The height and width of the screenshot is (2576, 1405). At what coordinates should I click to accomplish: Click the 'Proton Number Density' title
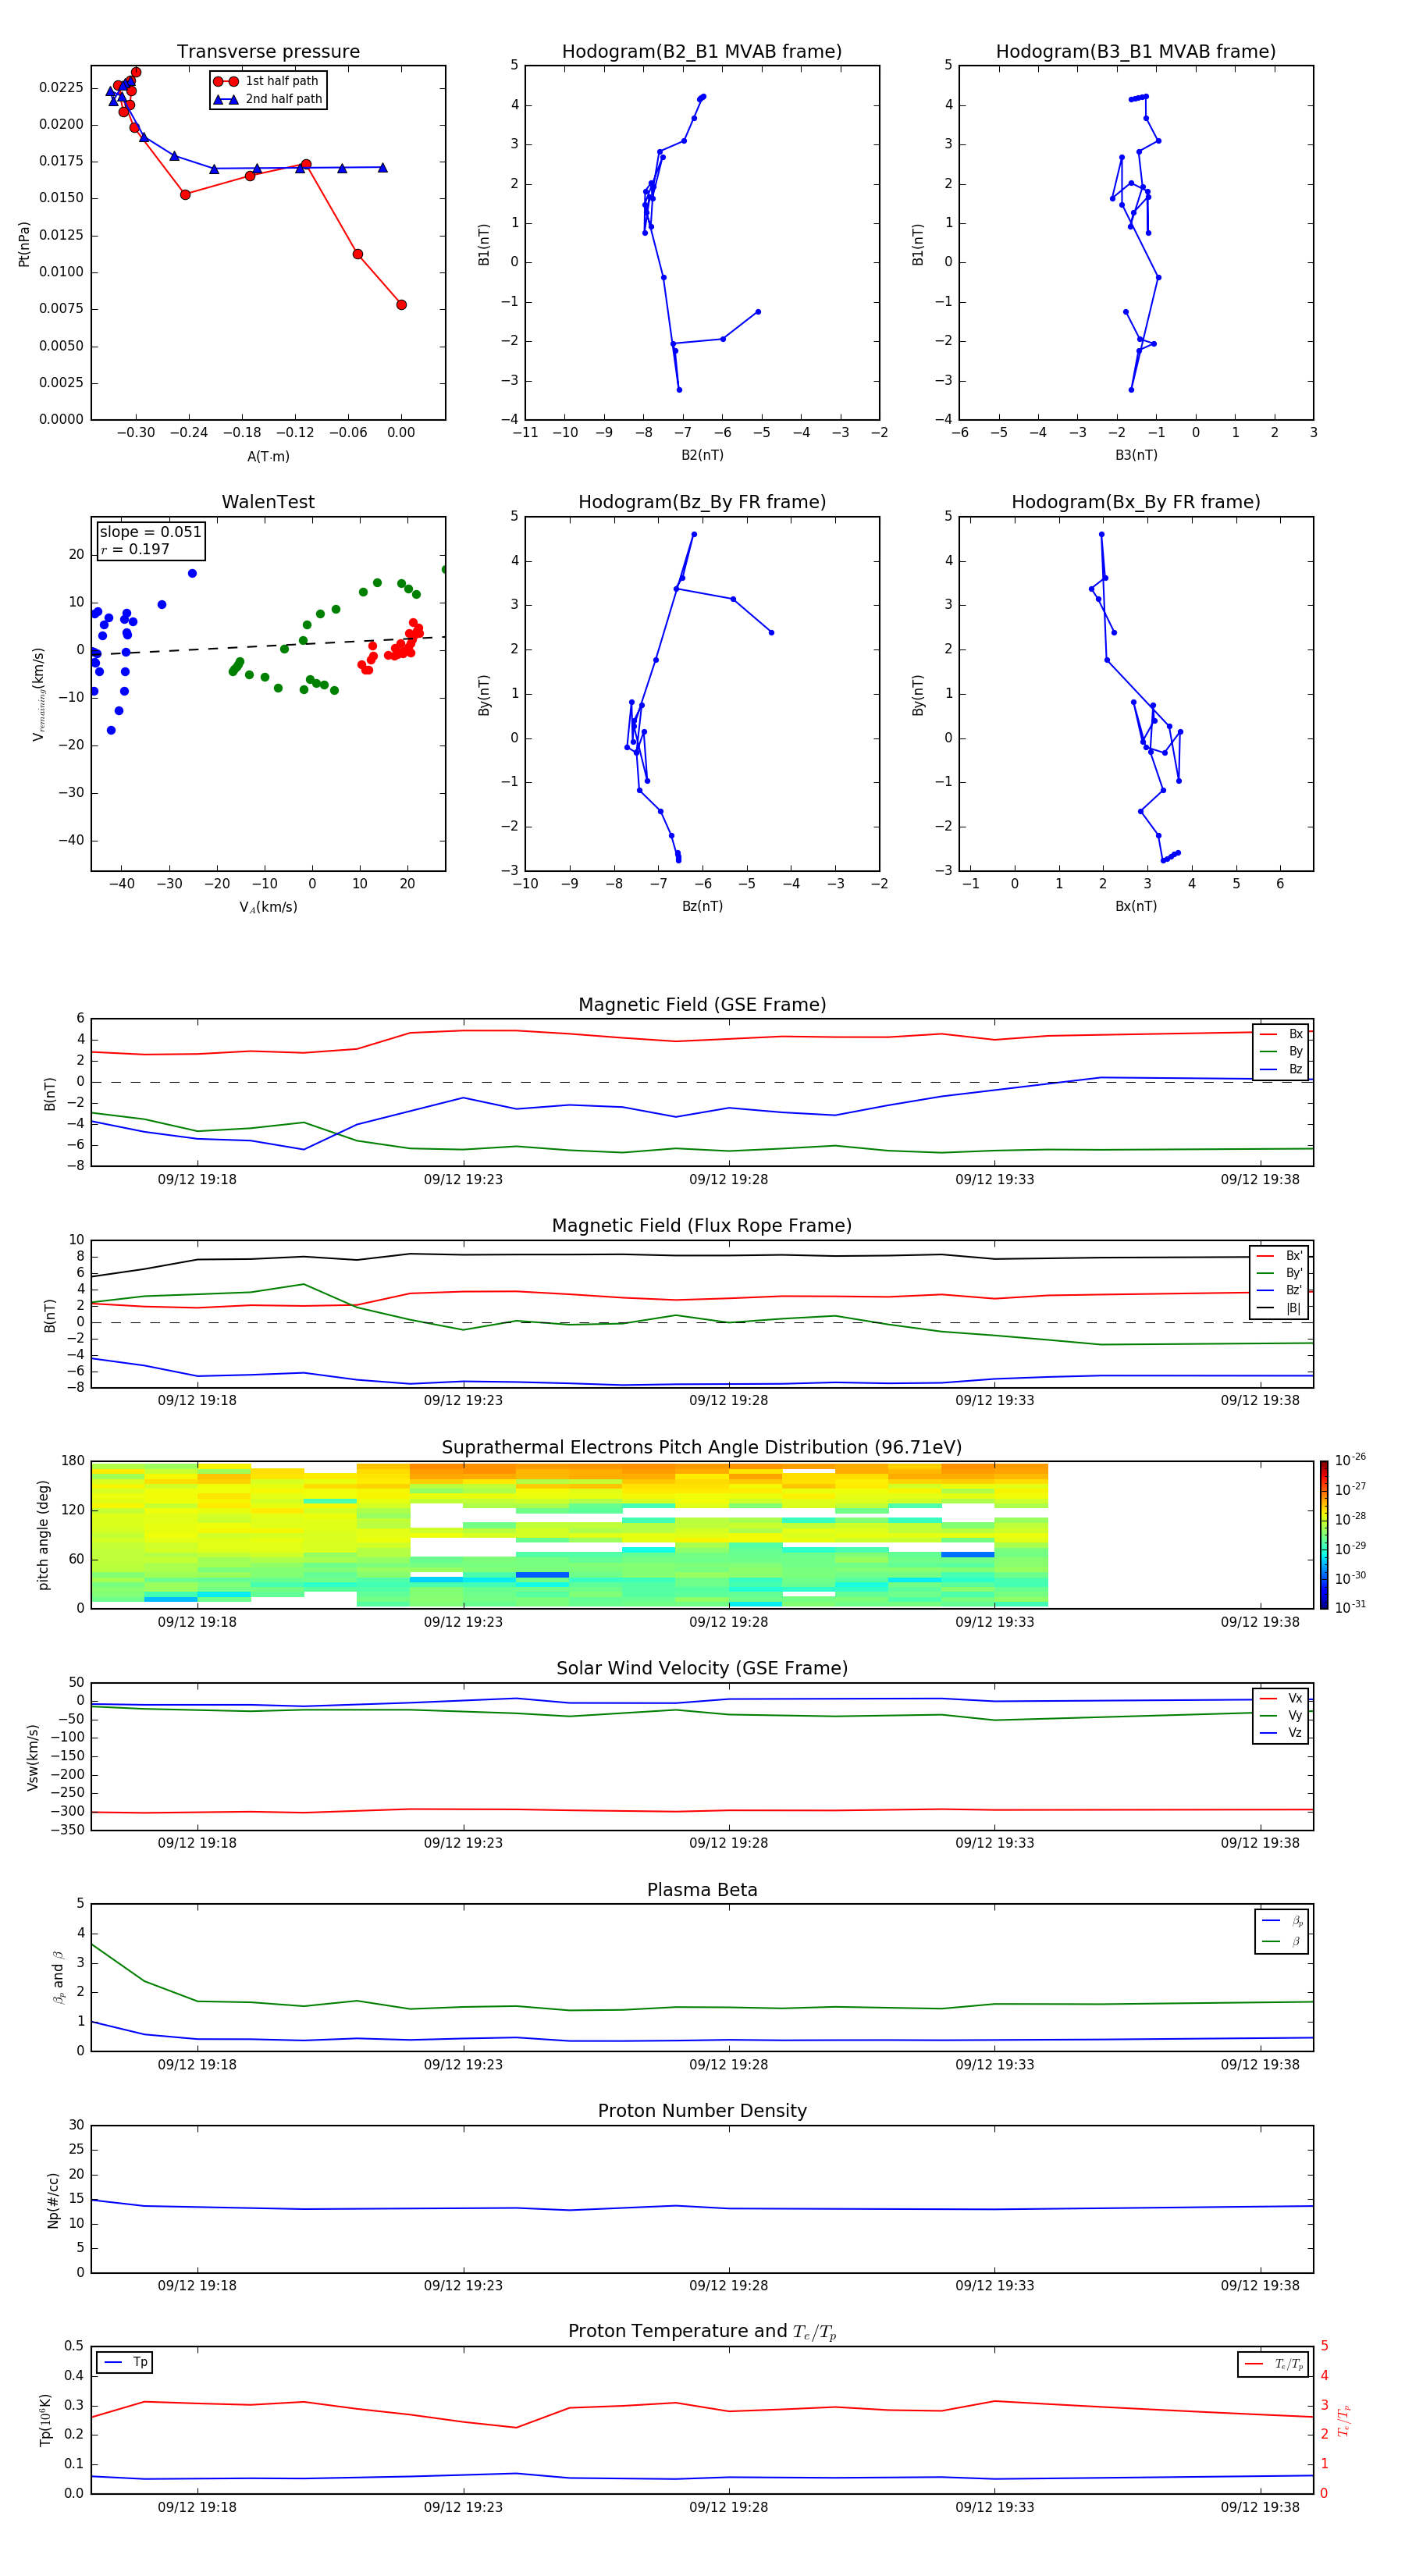(x=702, y=2111)
